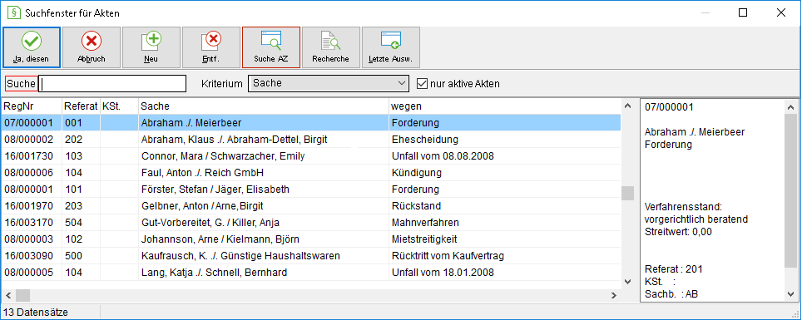Image resolution: width=802 pixels, height=320 pixels.
Task: Maximize the Suchfenster für Akten window
Action: click(x=743, y=12)
